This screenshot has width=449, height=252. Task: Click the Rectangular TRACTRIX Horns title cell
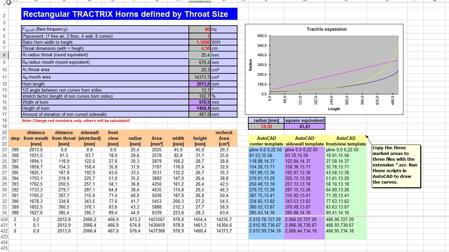(129, 14)
